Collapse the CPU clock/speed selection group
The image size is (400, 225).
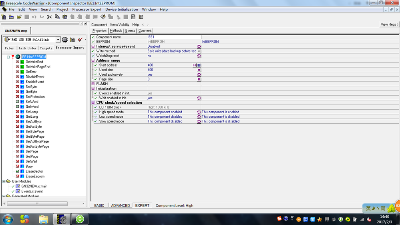click(x=93, y=102)
